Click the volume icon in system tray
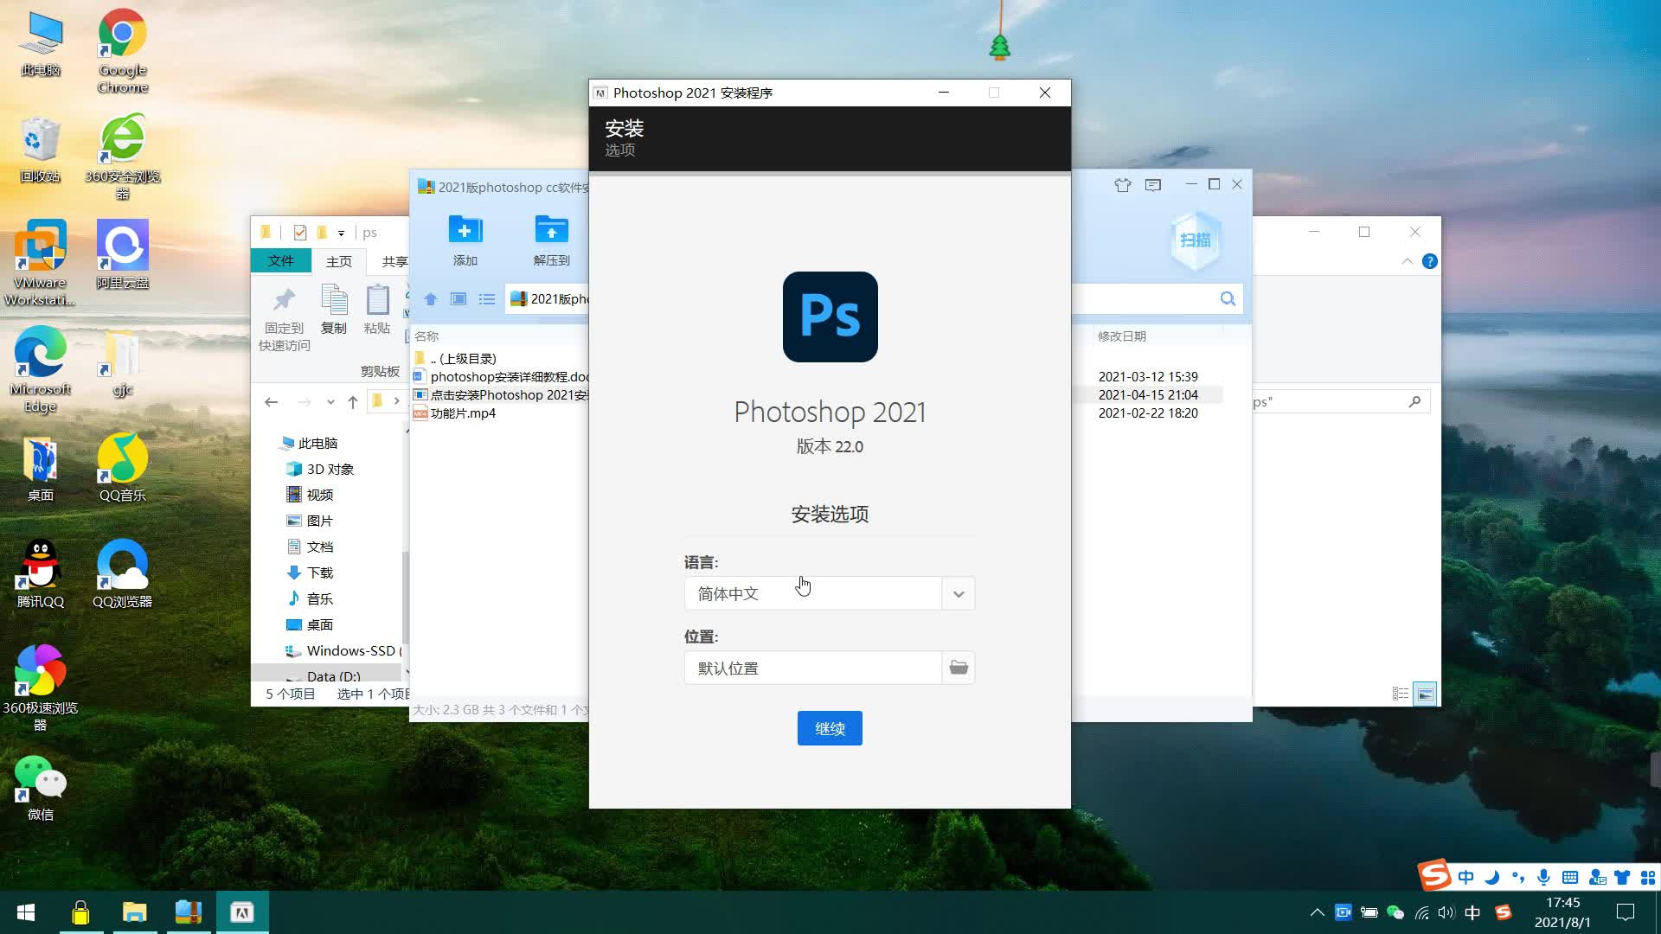The image size is (1661, 934). coord(1446,912)
